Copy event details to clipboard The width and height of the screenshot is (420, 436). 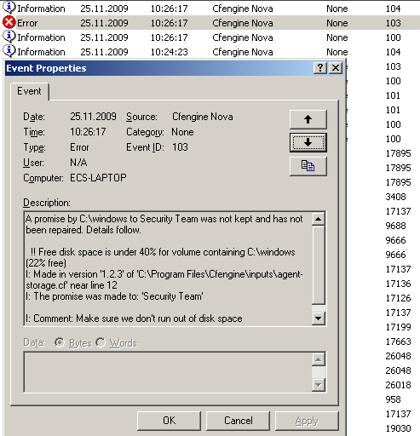pyautogui.click(x=308, y=166)
